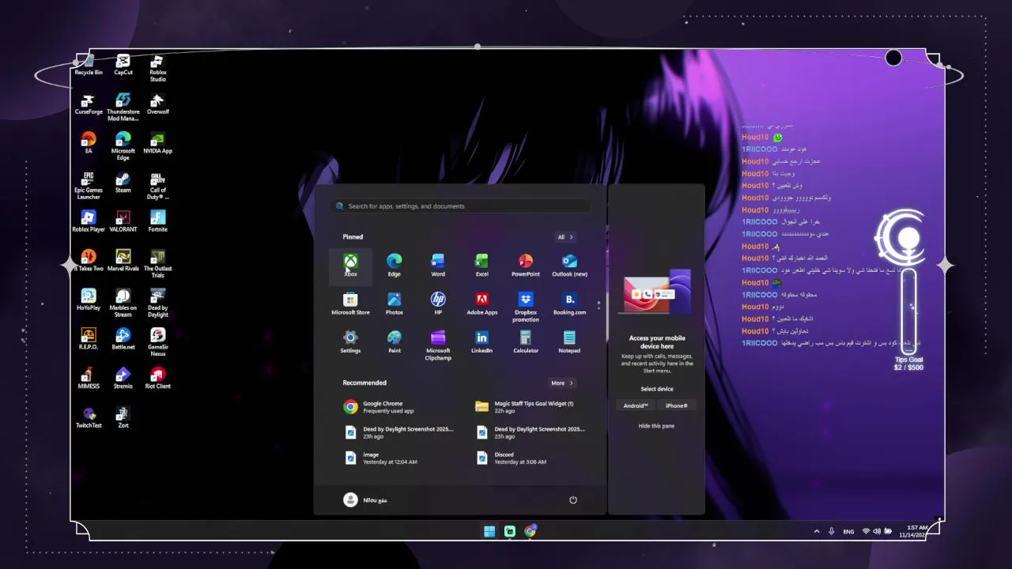Select the Stremio desktop shortcut
Viewport: 1012px width, 569px height.
point(123,379)
